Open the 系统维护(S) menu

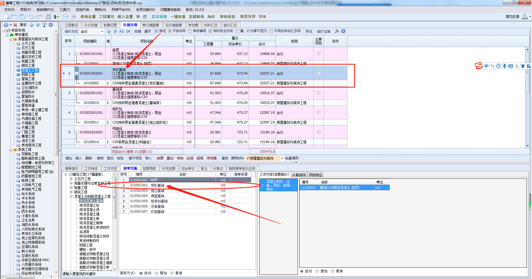tap(45, 10)
